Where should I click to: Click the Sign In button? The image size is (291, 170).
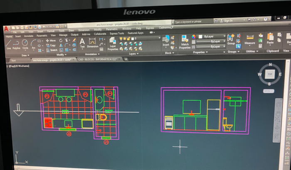[x=226, y=21]
